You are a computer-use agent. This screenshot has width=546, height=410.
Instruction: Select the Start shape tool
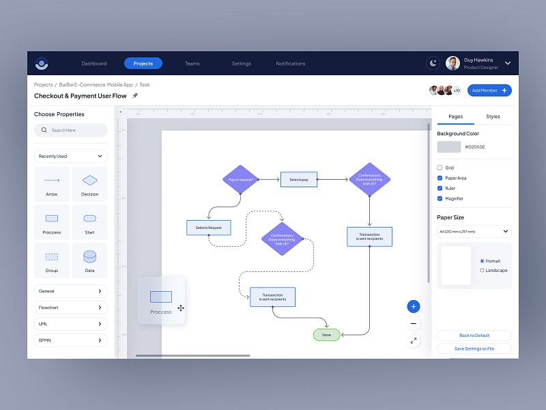pos(89,221)
